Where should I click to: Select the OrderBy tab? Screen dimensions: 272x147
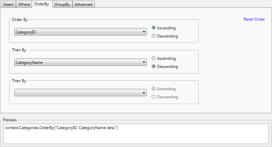coord(42,4)
